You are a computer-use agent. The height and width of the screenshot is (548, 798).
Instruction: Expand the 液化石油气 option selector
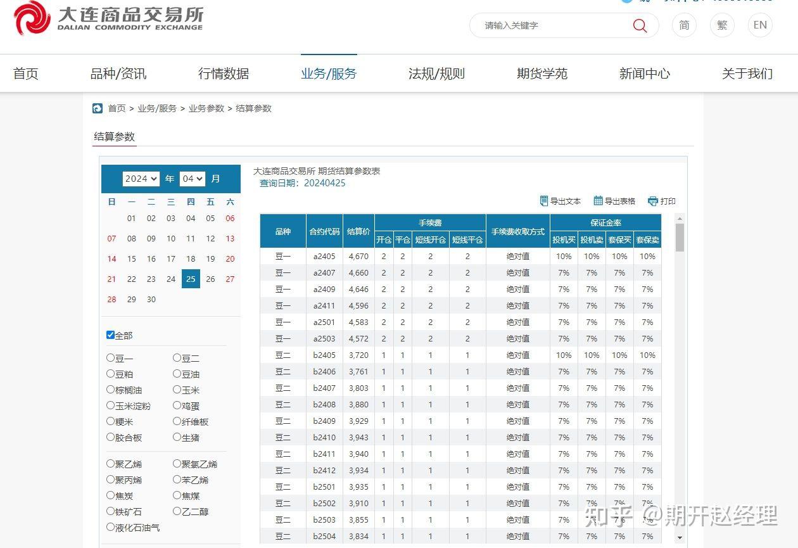tap(111, 527)
